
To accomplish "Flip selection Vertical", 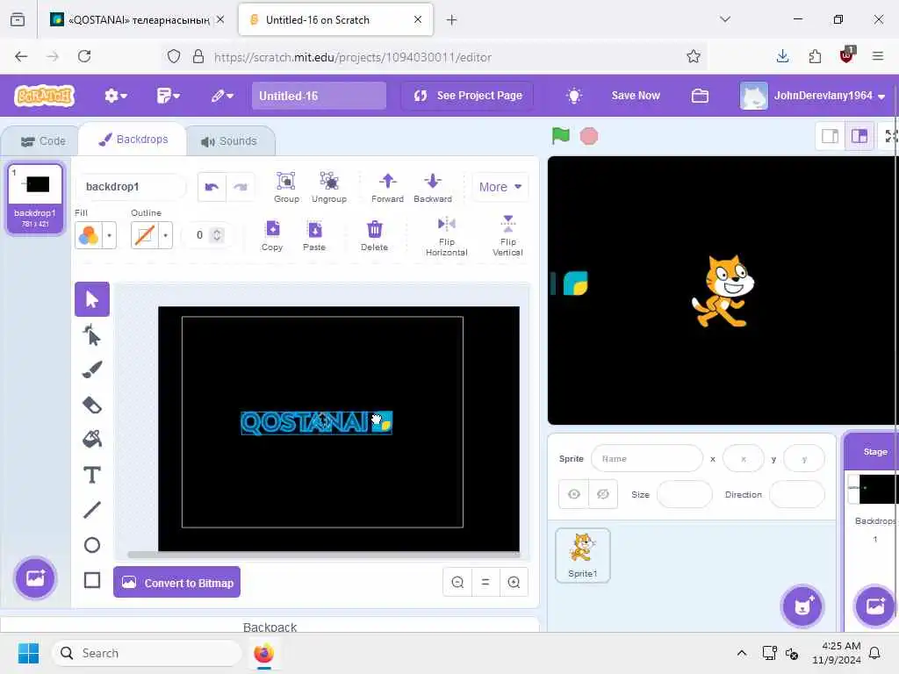I will click(x=508, y=235).
